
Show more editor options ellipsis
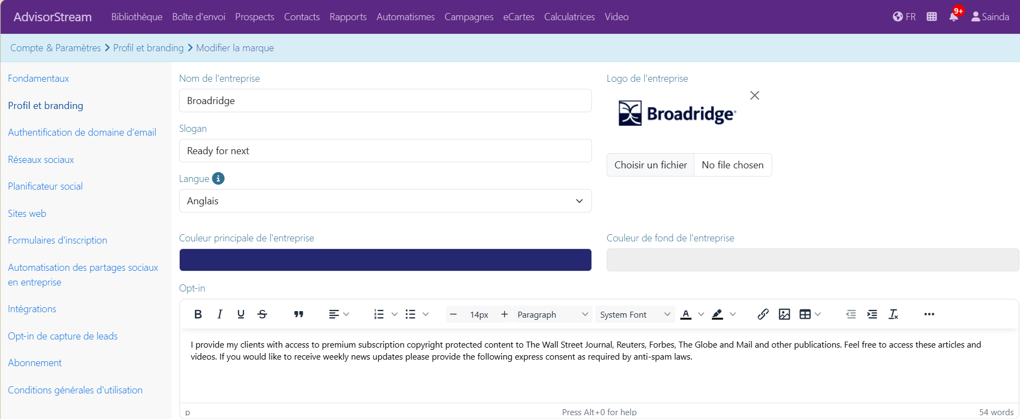tap(929, 314)
